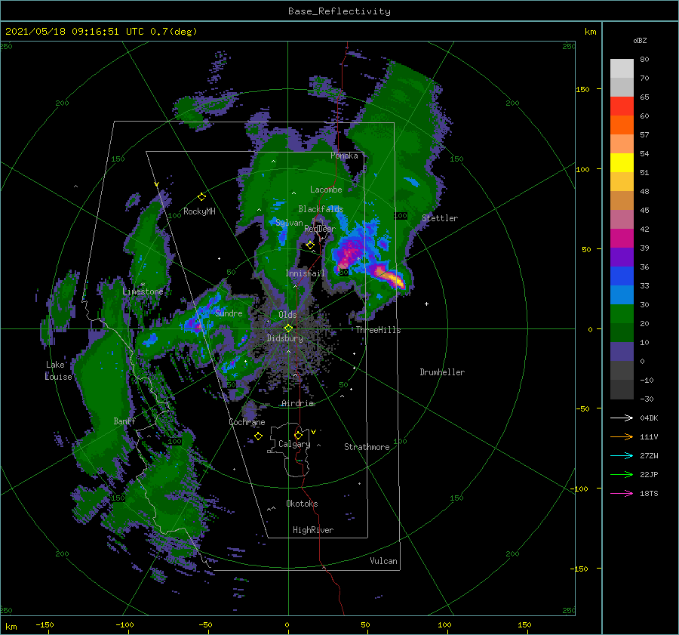Click the Airdrie label

pos(297,403)
